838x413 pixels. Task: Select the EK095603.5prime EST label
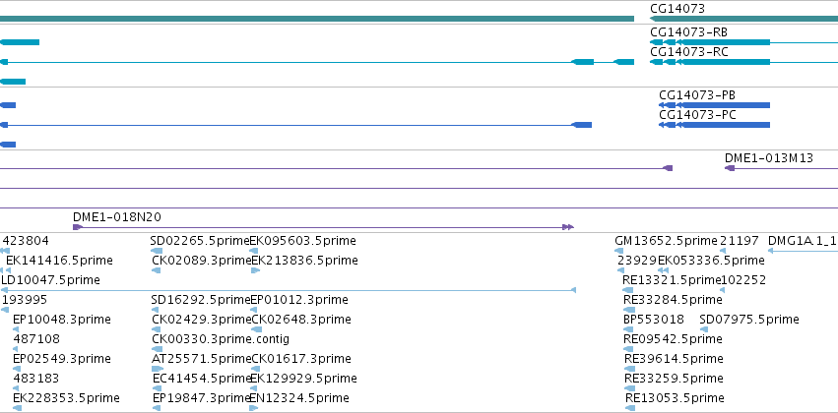coord(303,241)
